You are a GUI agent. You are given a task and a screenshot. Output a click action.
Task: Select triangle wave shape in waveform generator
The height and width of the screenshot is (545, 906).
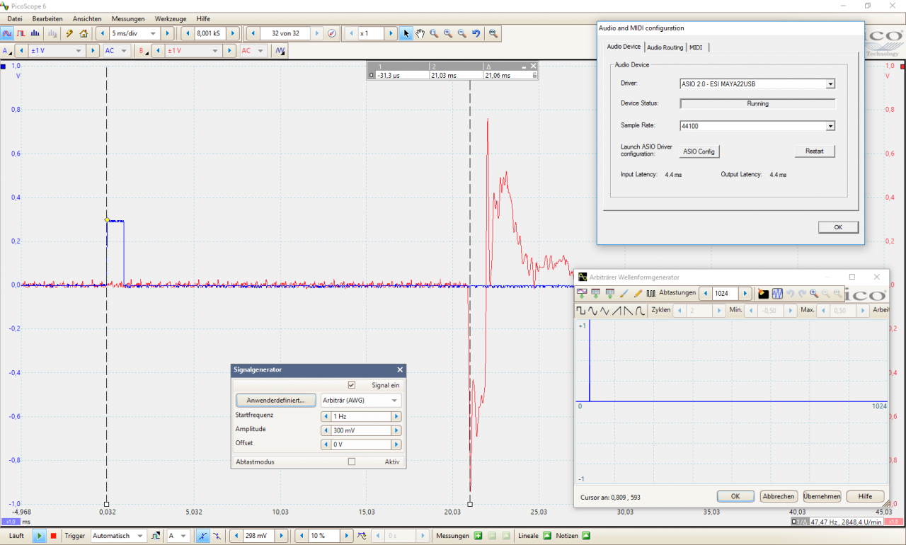(604, 310)
